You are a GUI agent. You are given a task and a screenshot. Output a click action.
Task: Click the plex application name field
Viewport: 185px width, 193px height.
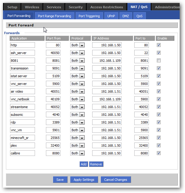tap(23, 145)
